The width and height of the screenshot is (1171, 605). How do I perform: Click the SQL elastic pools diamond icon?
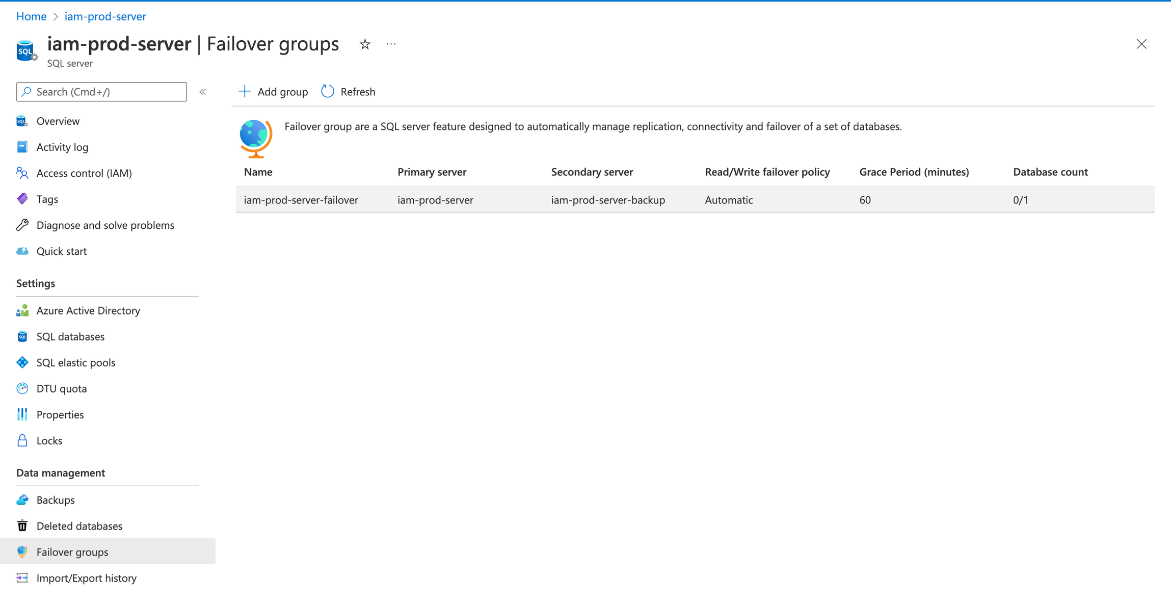coord(22,362)
